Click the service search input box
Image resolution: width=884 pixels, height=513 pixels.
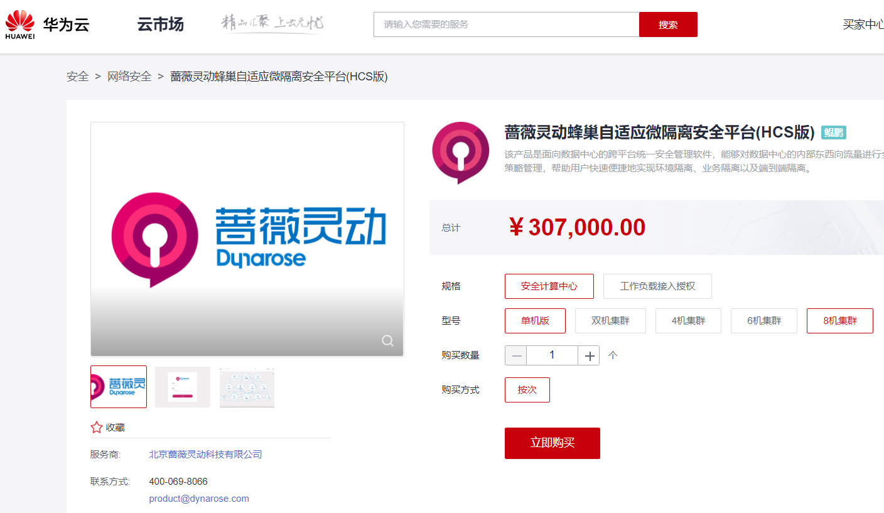click(507, 24)
